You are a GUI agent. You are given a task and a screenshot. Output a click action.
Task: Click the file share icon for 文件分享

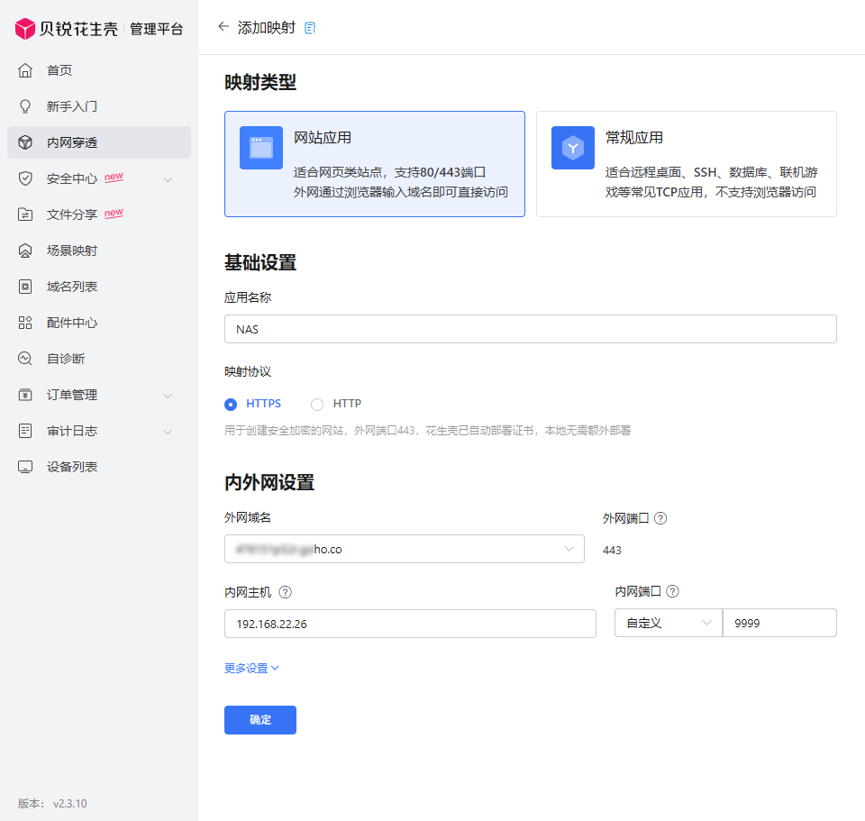(25, 214)
